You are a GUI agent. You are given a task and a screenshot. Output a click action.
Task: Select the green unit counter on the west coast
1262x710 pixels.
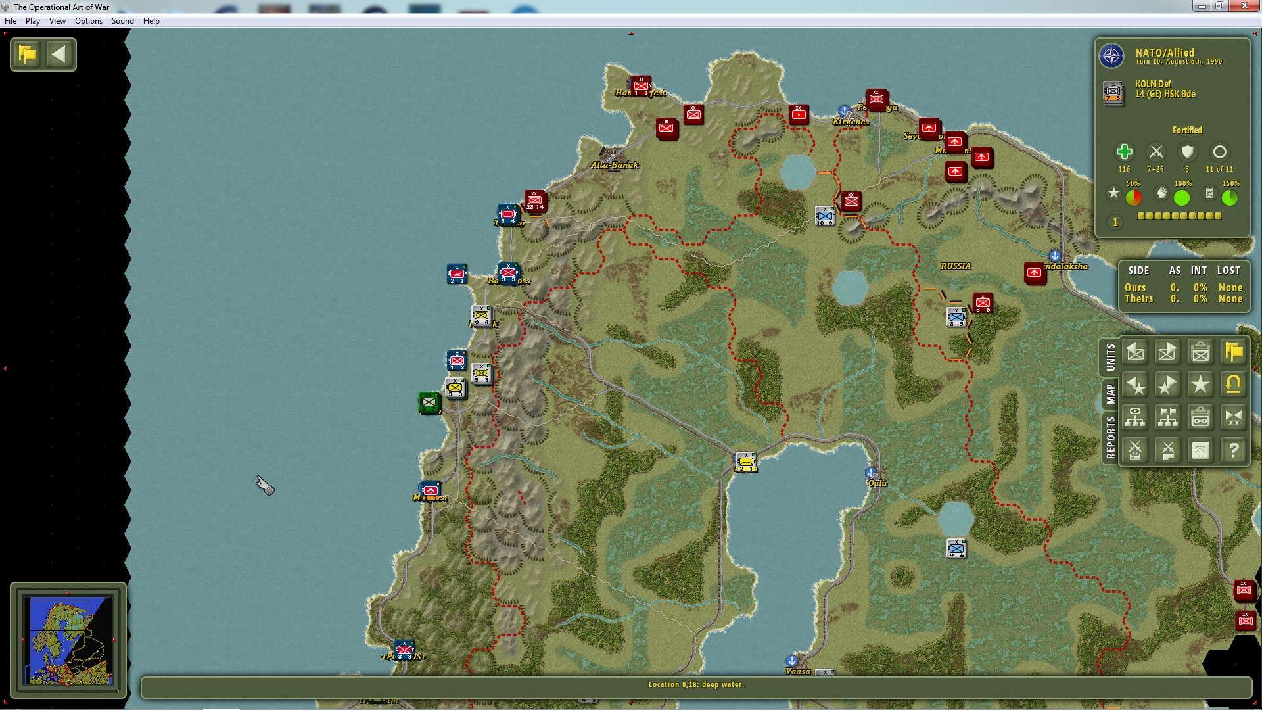429,402
